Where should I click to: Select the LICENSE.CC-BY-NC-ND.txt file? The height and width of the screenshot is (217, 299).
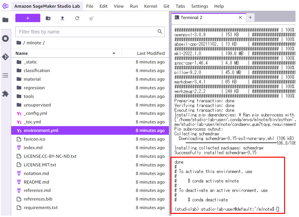(90, 156)
